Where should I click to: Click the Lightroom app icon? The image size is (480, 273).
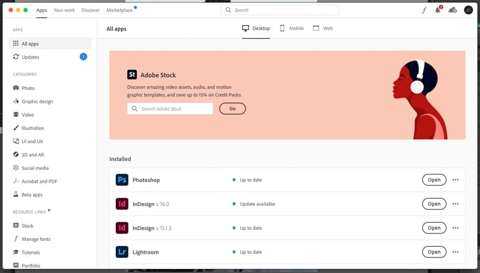coord(122,252)
